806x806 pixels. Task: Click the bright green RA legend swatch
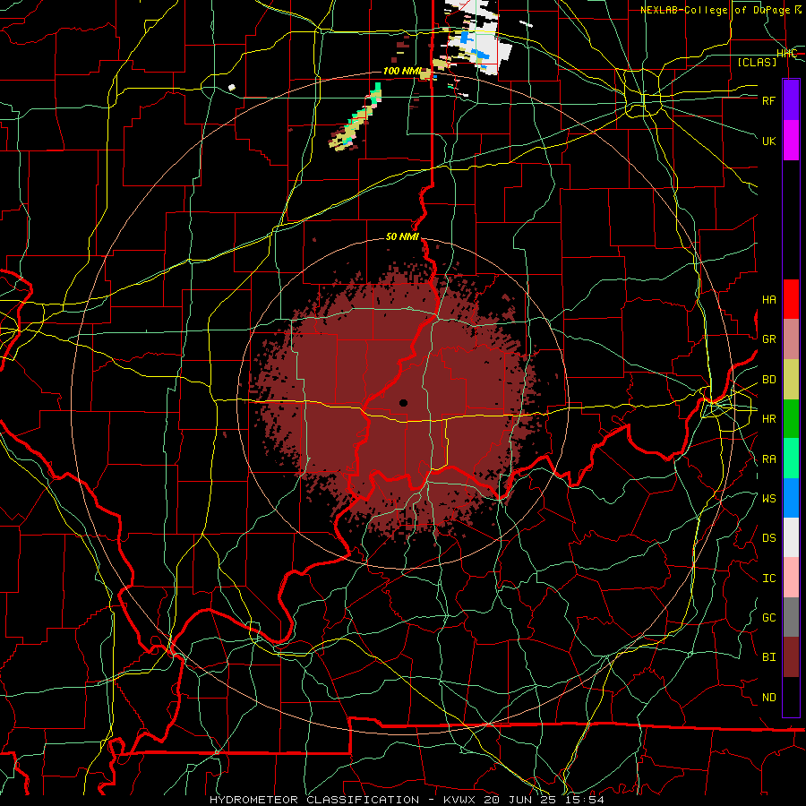(791, 459)
